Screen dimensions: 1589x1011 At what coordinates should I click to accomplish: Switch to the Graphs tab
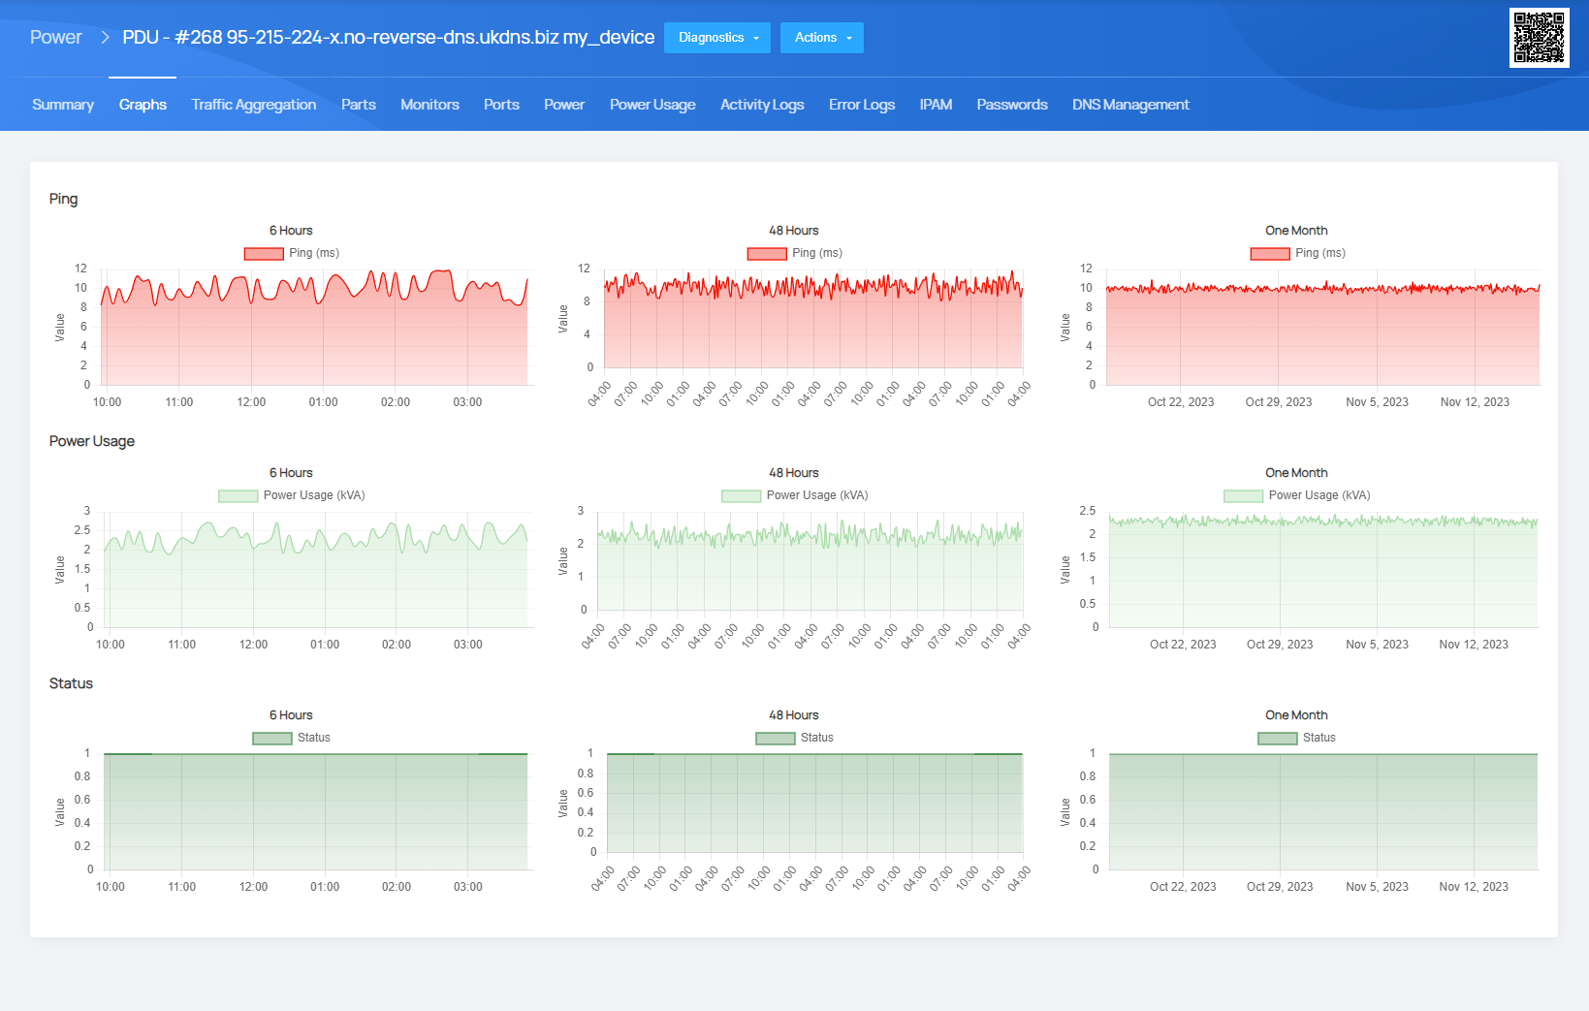click(x=143, y=105)
